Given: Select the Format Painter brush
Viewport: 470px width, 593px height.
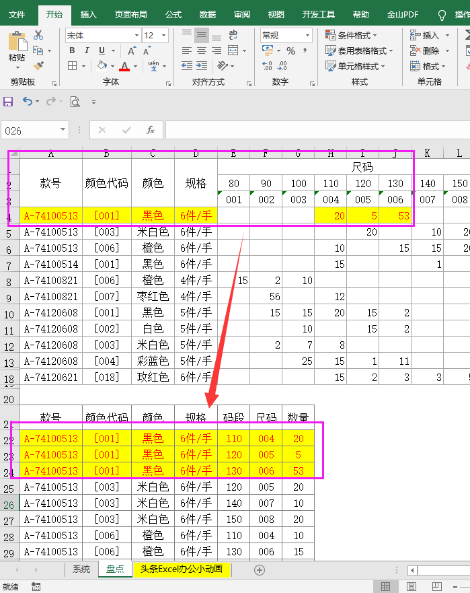Looking at the screenshot, I should click(38, 66).
